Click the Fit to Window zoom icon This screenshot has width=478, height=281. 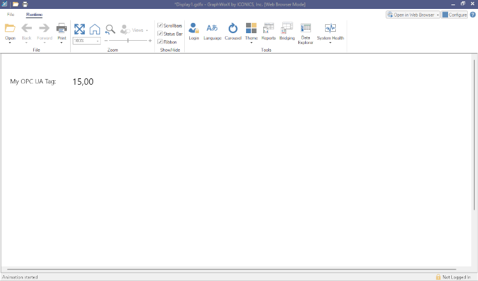[x=80, y=29]
